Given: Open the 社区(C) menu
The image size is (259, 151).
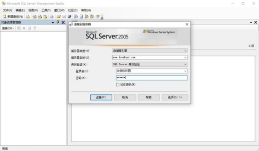Looking at the screenshot, I should [73, 10].
